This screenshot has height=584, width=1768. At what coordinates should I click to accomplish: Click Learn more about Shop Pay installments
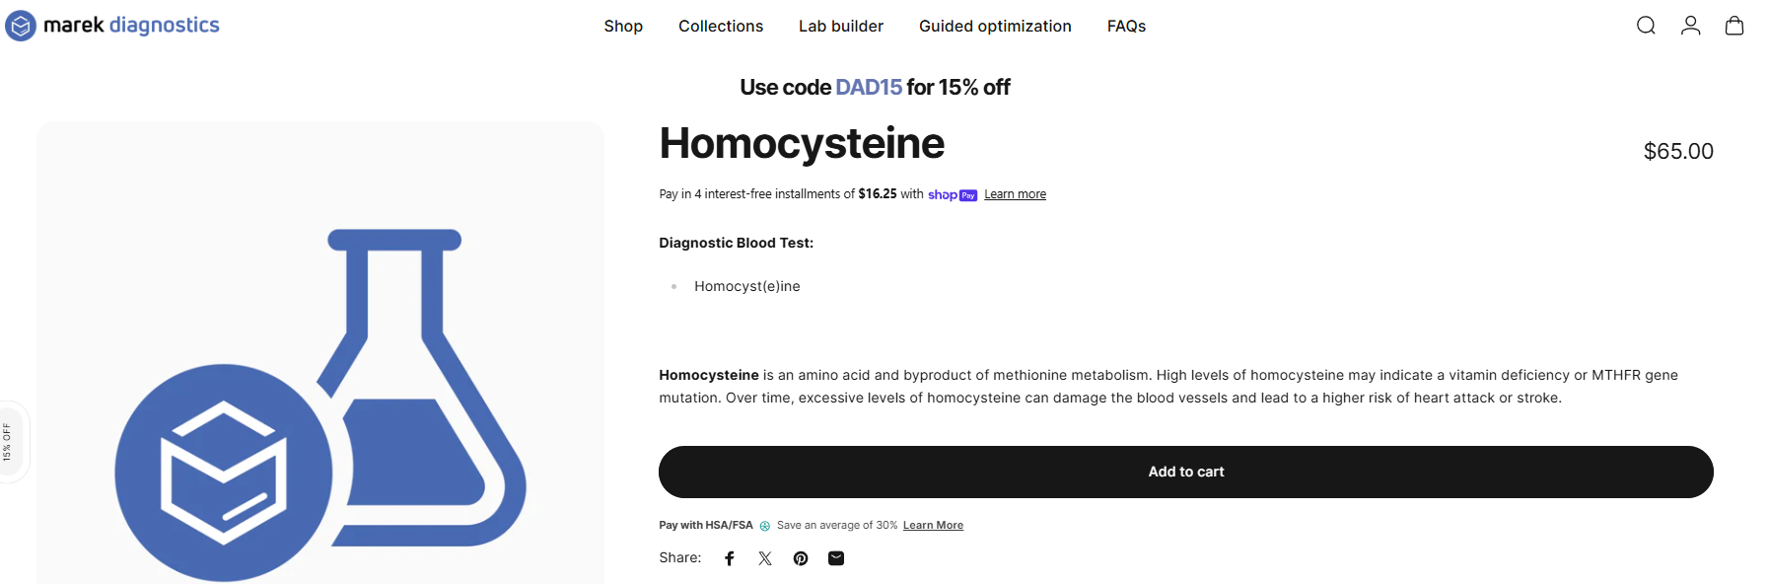(1015, 194)
